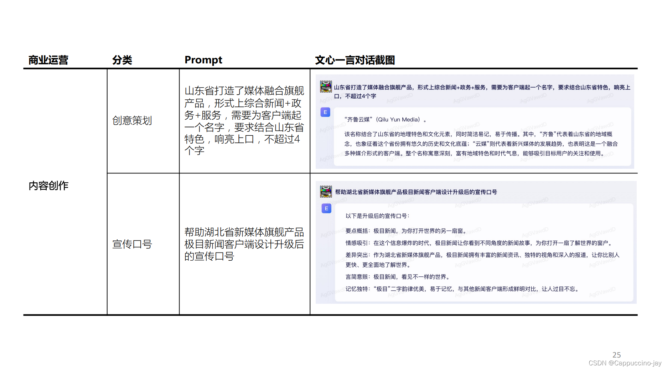Select the Prompt column header

(203, 60)
